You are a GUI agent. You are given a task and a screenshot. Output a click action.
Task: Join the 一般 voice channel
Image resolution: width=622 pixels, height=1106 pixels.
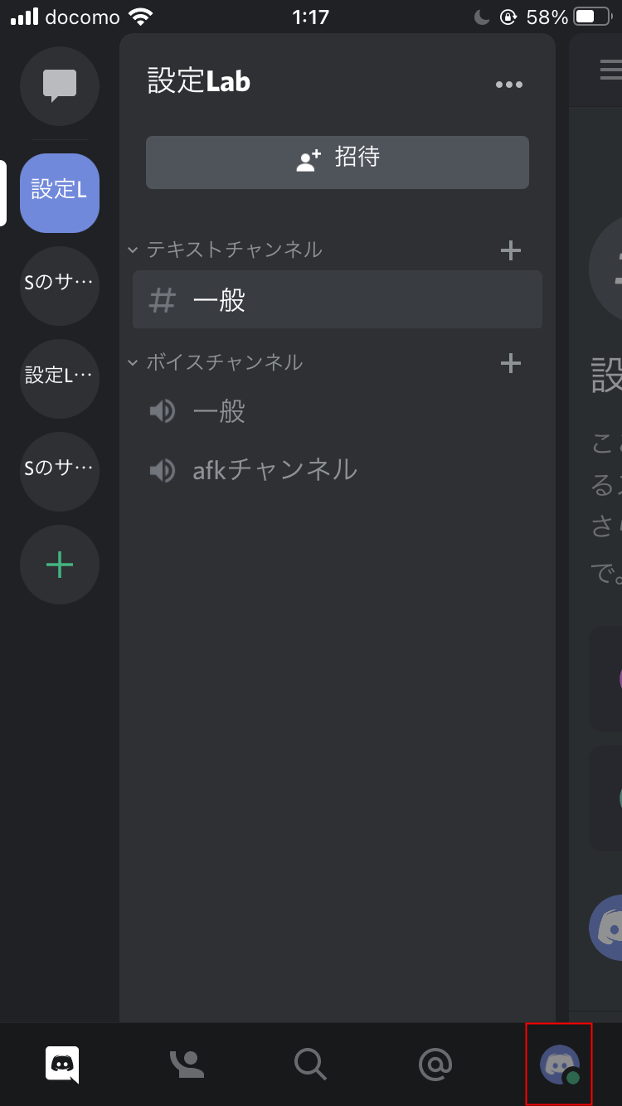[x=220, y=411]
